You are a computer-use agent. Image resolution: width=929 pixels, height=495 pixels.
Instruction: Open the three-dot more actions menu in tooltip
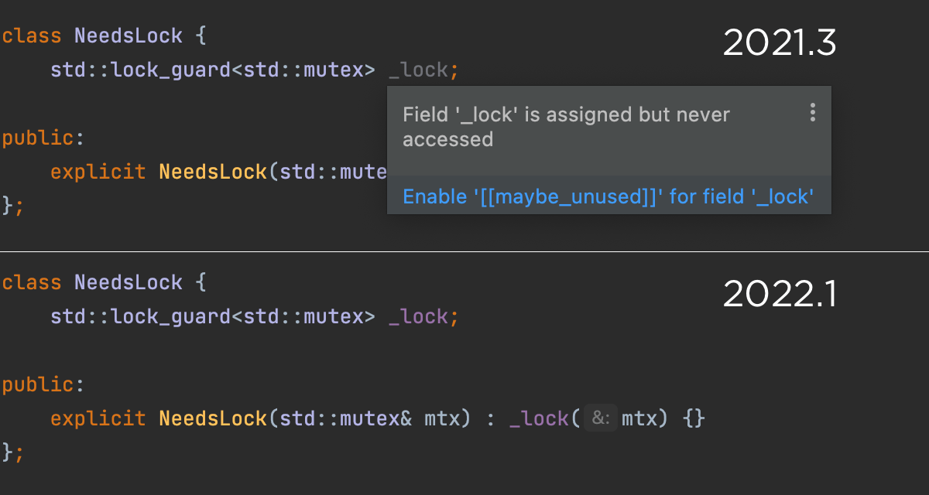pos(812,113)
